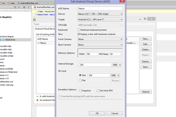176x117 pixels.
Task: Click the Internal Storage field showing 200
Action: click(x=95, y=65)
